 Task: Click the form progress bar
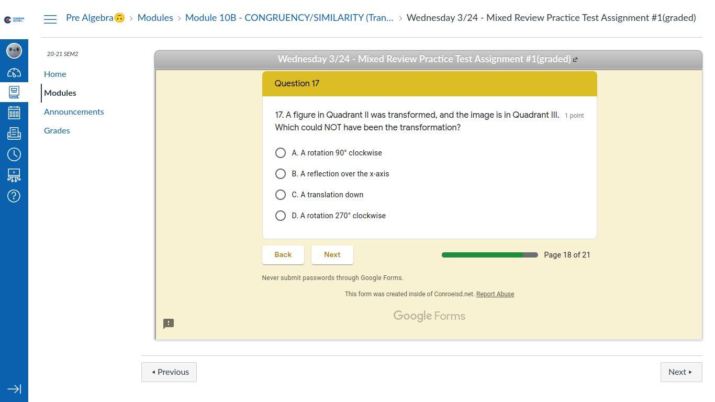(x=490, y=255)
